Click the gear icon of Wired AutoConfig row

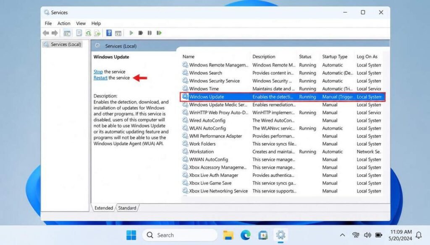click(x=185, y=120)
